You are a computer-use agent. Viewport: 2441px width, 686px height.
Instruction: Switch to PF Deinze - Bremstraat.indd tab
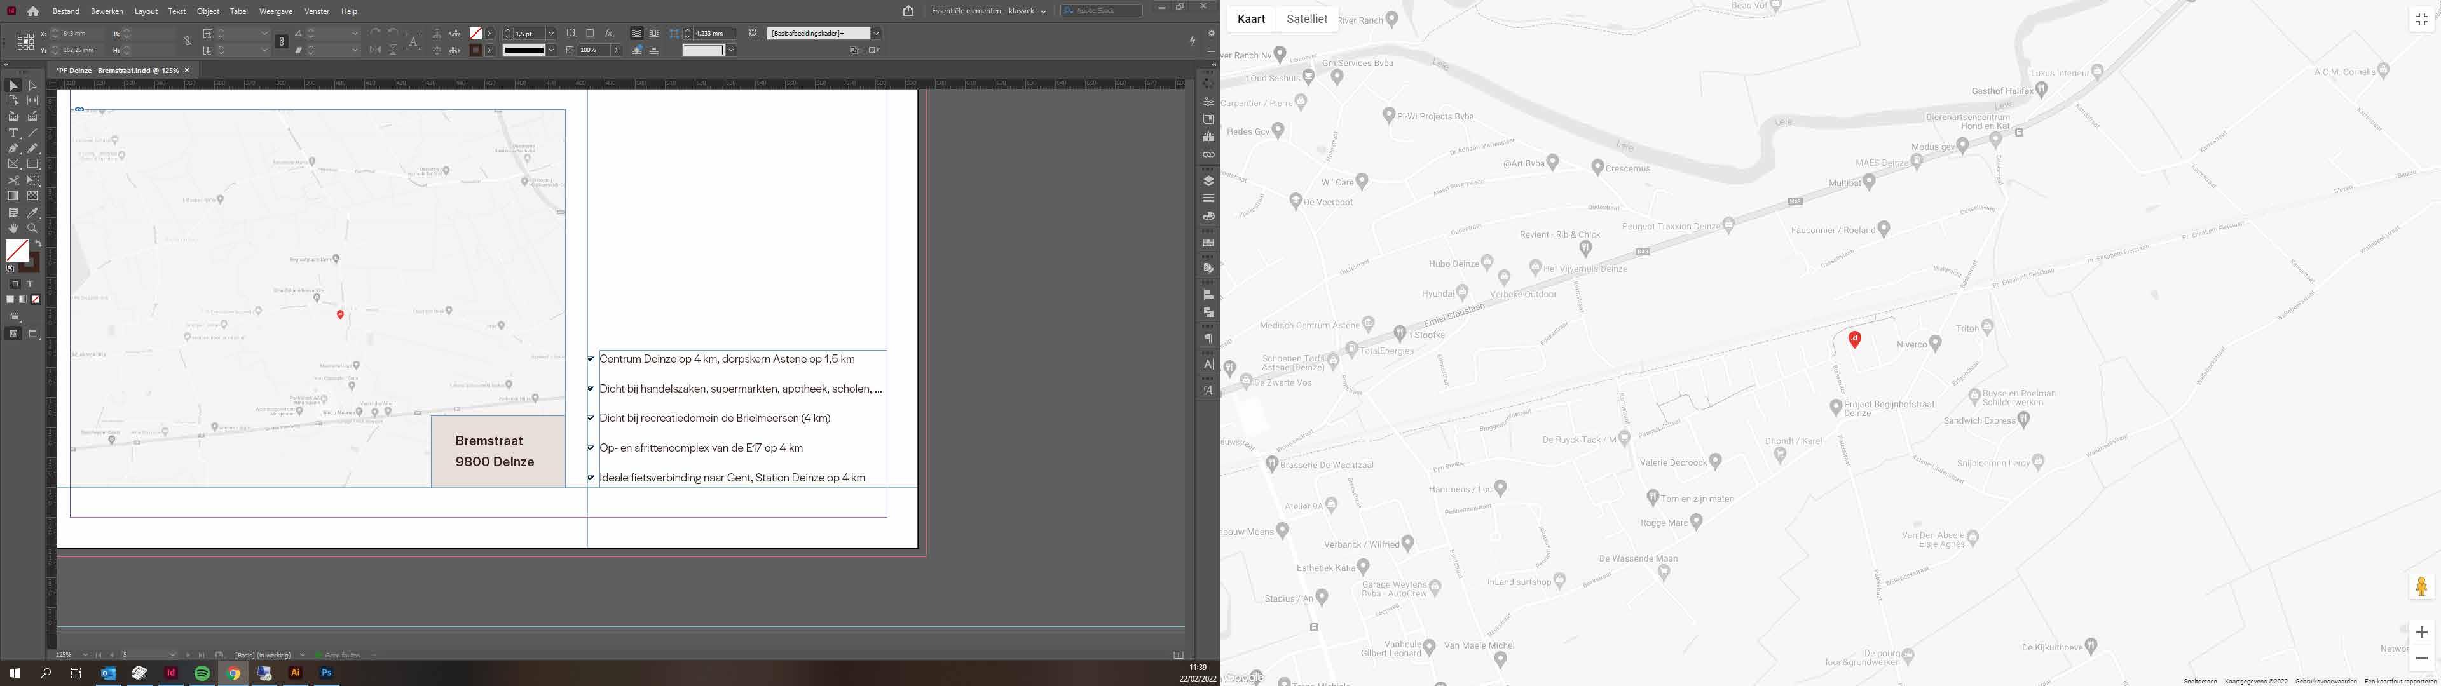116,70
